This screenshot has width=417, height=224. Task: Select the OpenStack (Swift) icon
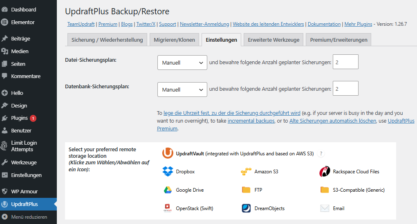168,208
